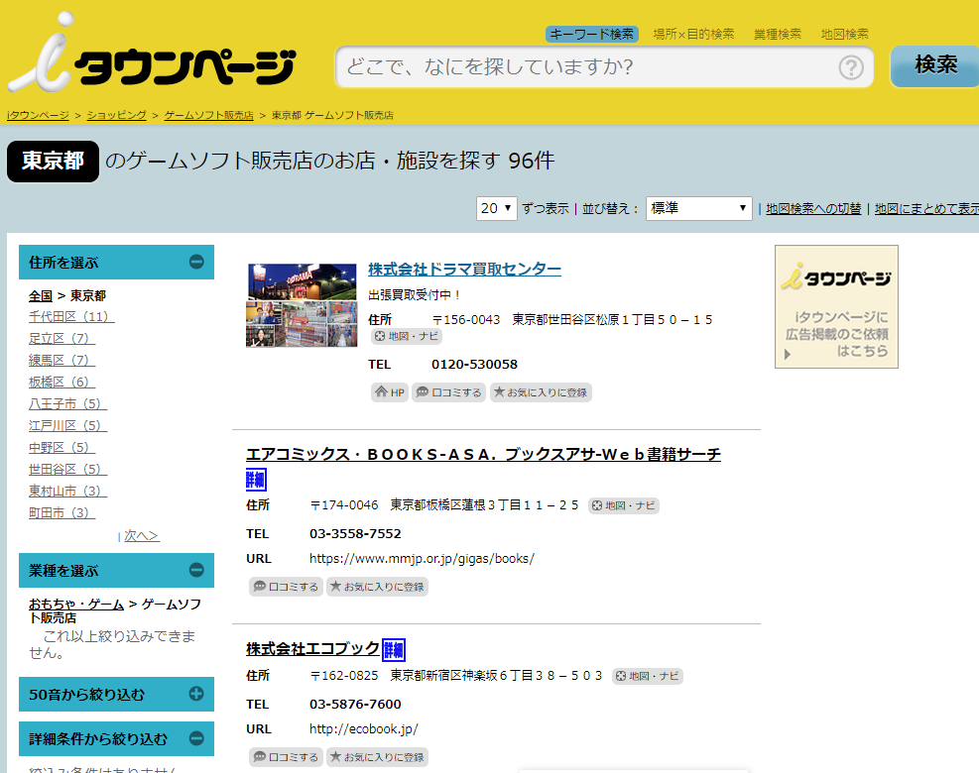Select the キーワード検索 tab
This screenshot has height=773, width=979.
click(592, 35)
